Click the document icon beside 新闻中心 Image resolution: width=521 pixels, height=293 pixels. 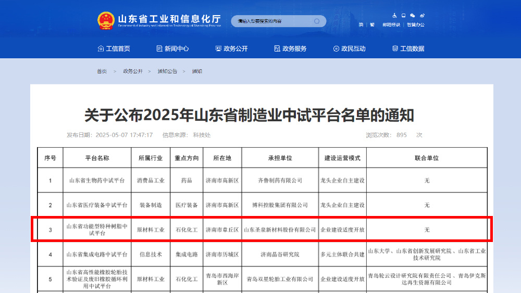click(159, 48)
